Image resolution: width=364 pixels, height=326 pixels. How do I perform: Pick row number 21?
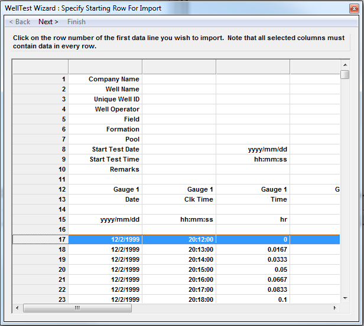tap(40, 279)
